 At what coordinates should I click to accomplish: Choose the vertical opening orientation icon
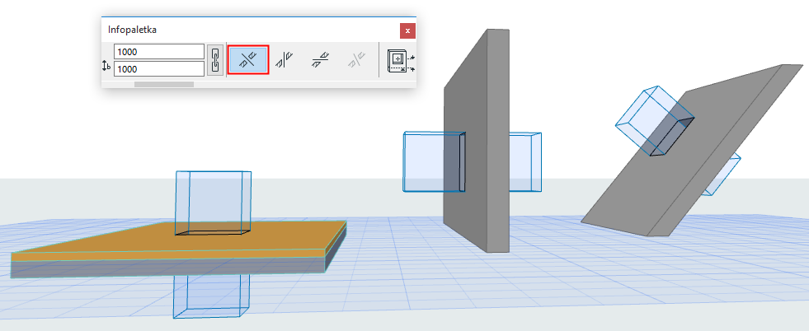click(x=284, y=60)
